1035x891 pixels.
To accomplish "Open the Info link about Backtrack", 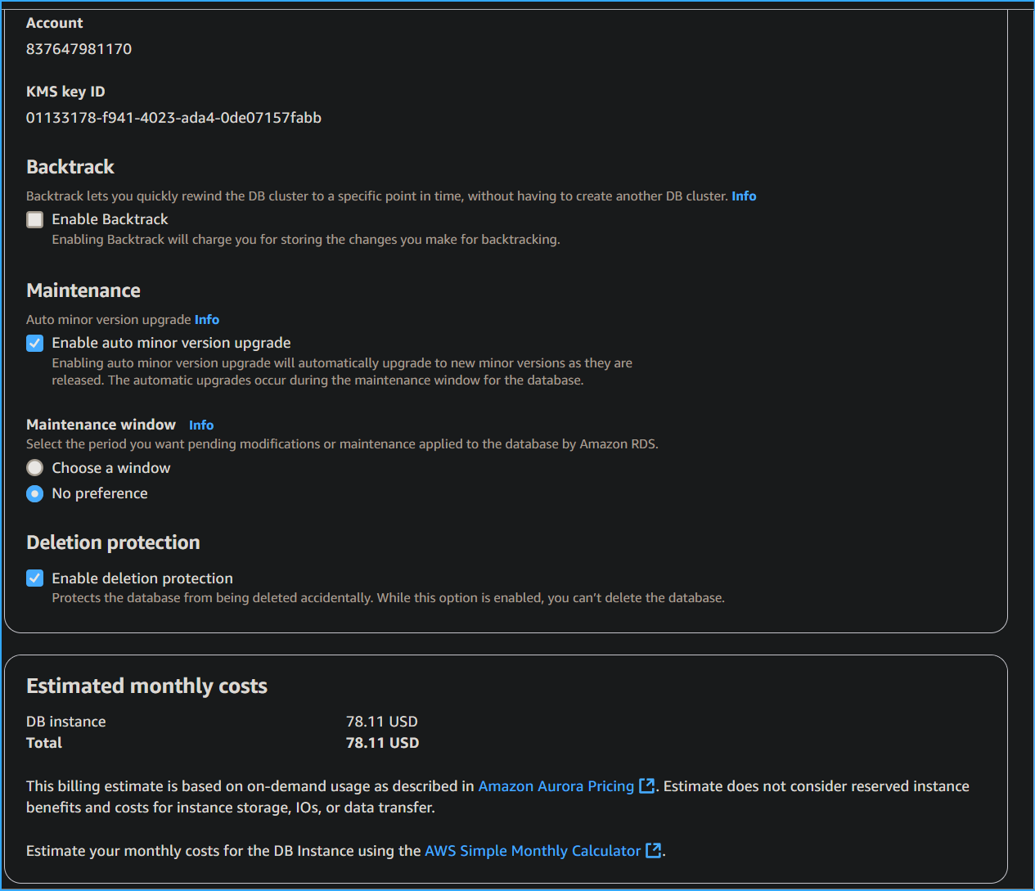I will (743, 196).
